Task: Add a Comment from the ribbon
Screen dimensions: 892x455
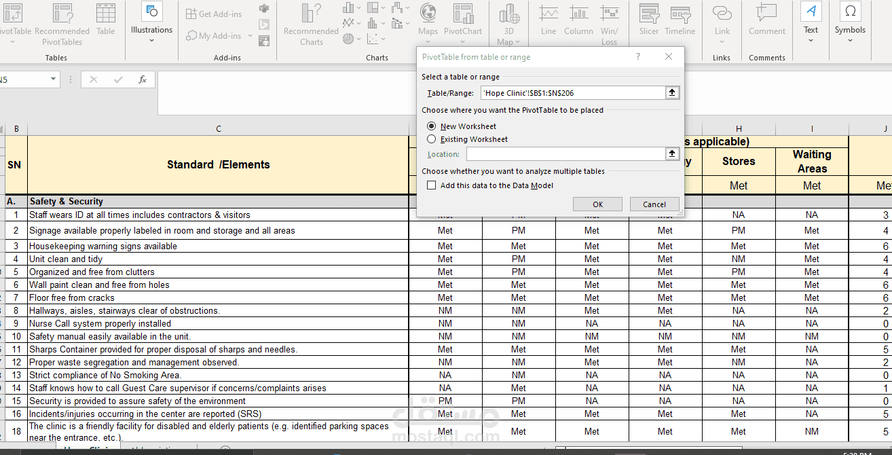Action: click(x=766, y=14)
